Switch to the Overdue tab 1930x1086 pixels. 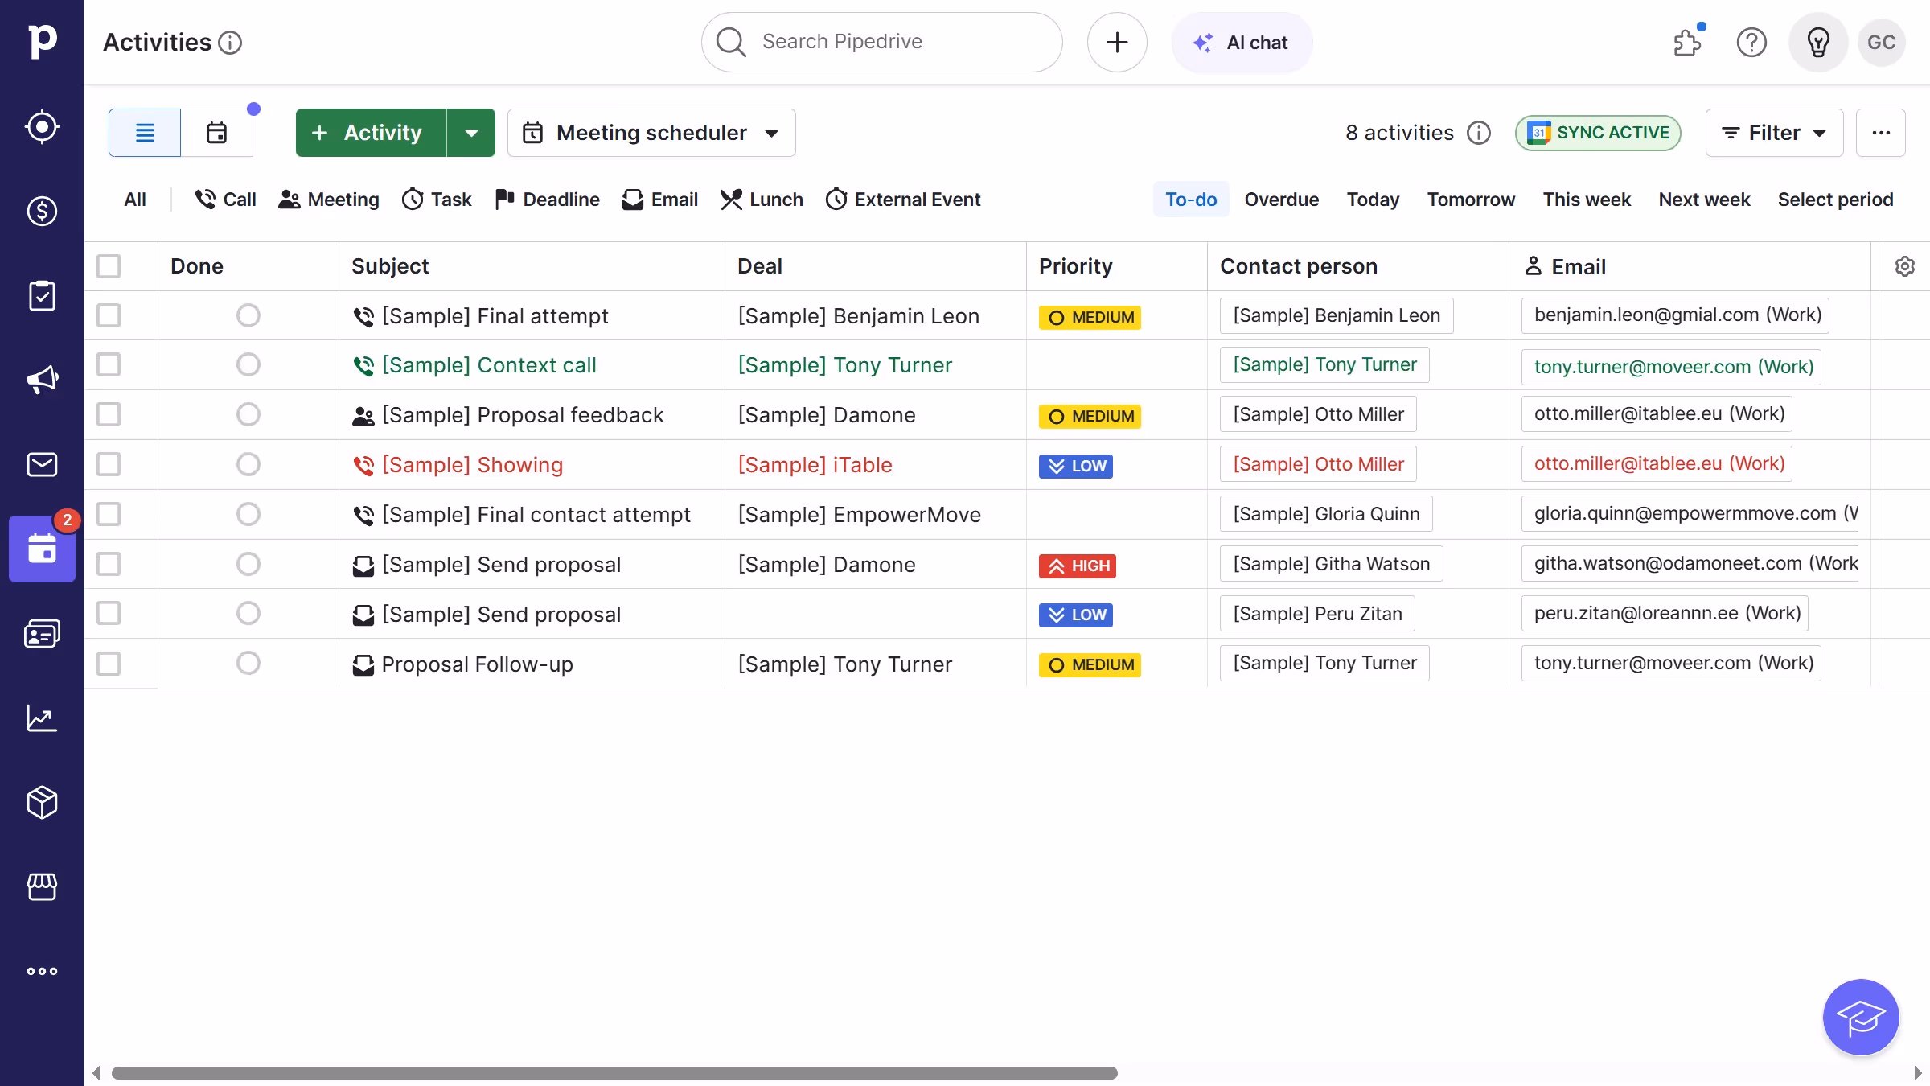coord(1281,200)
